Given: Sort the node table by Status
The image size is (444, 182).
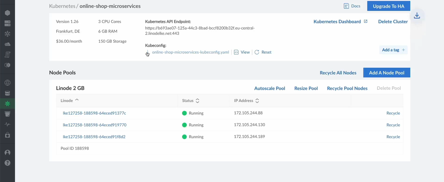Looking at the screenshot, I should (x=191, y=101).
